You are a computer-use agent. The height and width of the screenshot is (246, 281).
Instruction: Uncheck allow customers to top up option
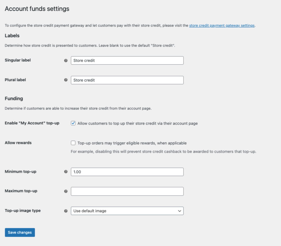coord(73,123)
